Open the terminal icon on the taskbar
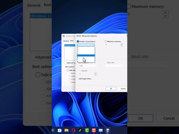179x134 pixels. point(53,130)
